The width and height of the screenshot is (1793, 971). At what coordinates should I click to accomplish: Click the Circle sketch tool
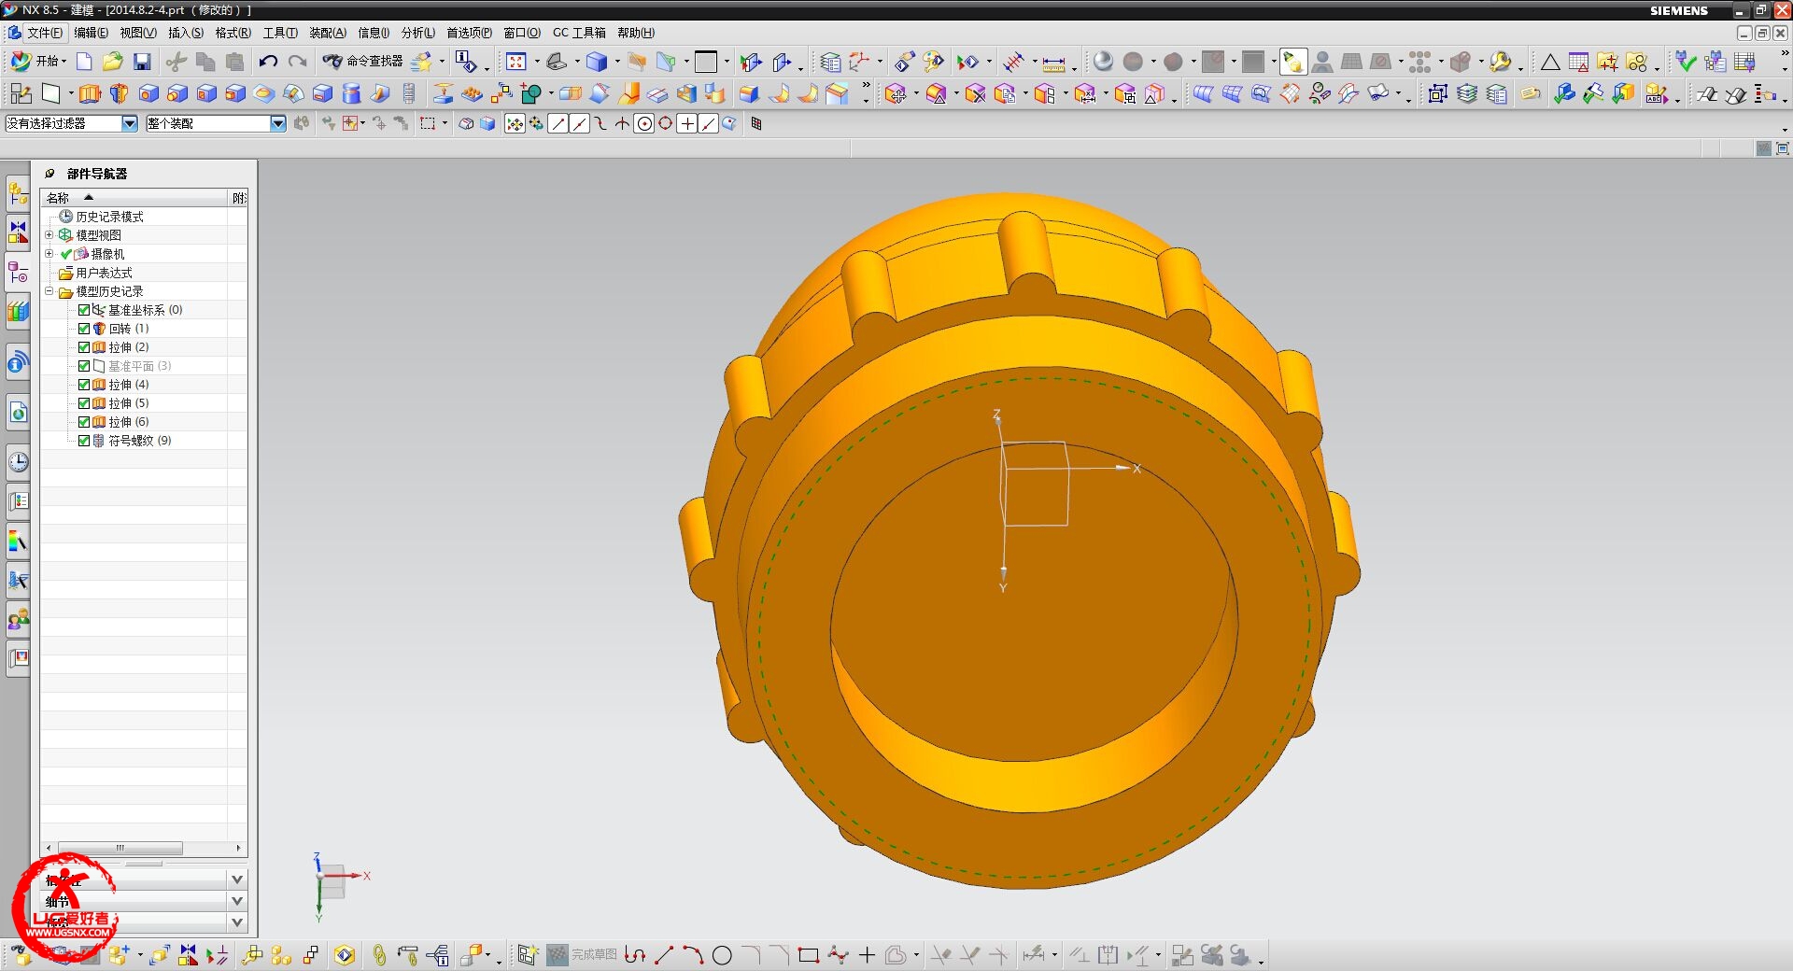click(x=722, y=955)
